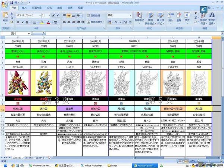This screenshot has width=224, height=168.
Task: Open Cell Styles (单元格样式)
Action: 161,18
